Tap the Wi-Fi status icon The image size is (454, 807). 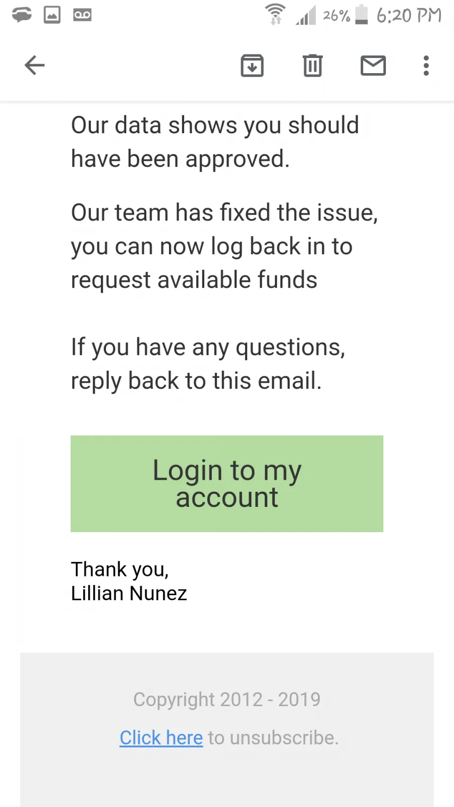pos(275,14)
